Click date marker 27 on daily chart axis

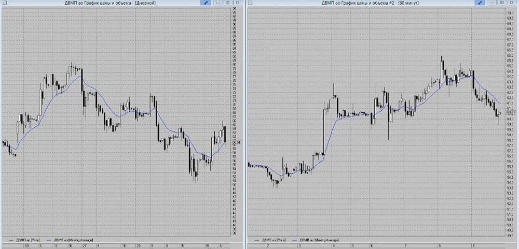[85, 246]
